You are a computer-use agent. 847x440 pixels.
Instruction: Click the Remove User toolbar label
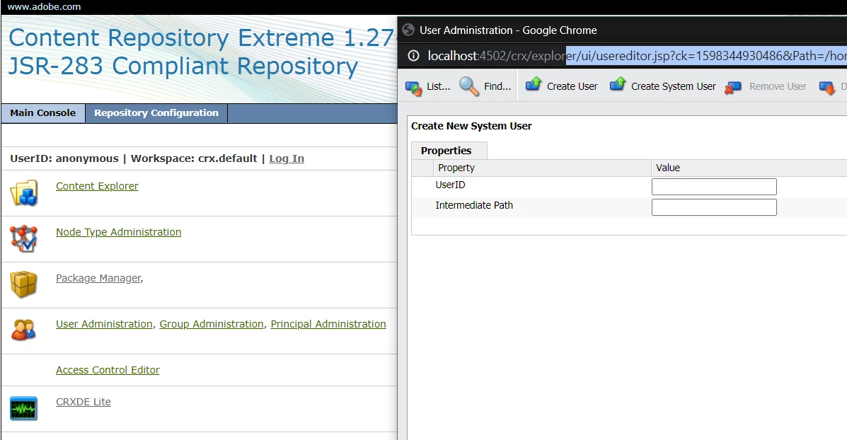pyautogui.click(x=778, y=86)
